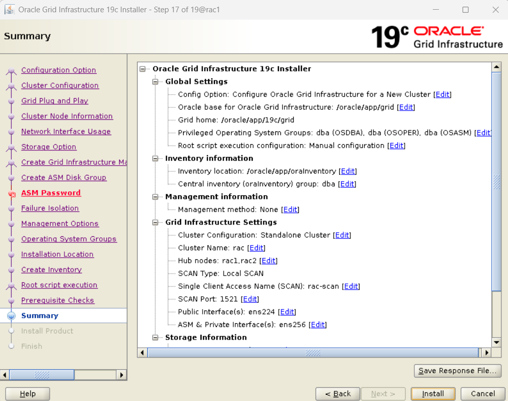Open the Installation Location step
This screenshot has width=508, height=401.
[57, 254]
